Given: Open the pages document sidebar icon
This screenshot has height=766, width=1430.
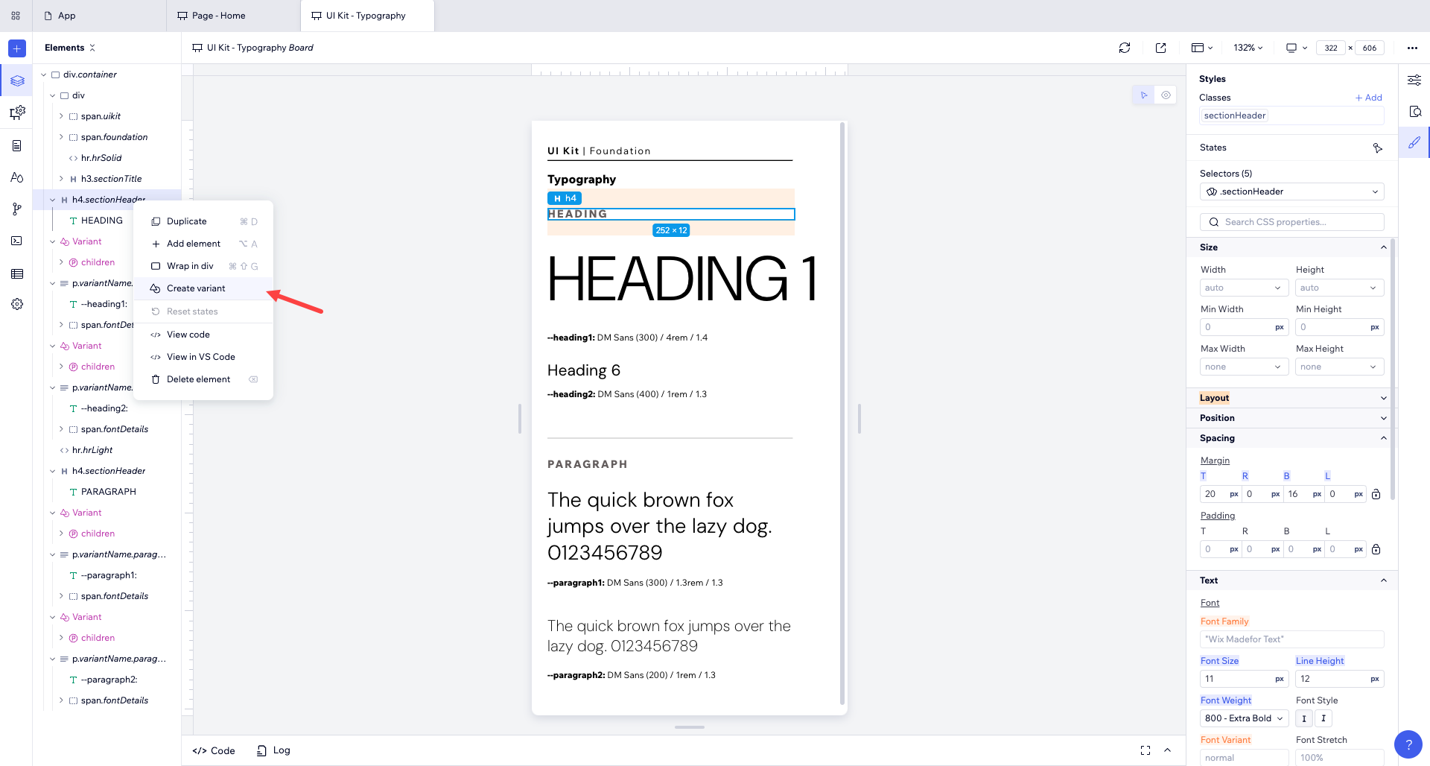Looking at the screenshot, I should click(x=17, y=145).
